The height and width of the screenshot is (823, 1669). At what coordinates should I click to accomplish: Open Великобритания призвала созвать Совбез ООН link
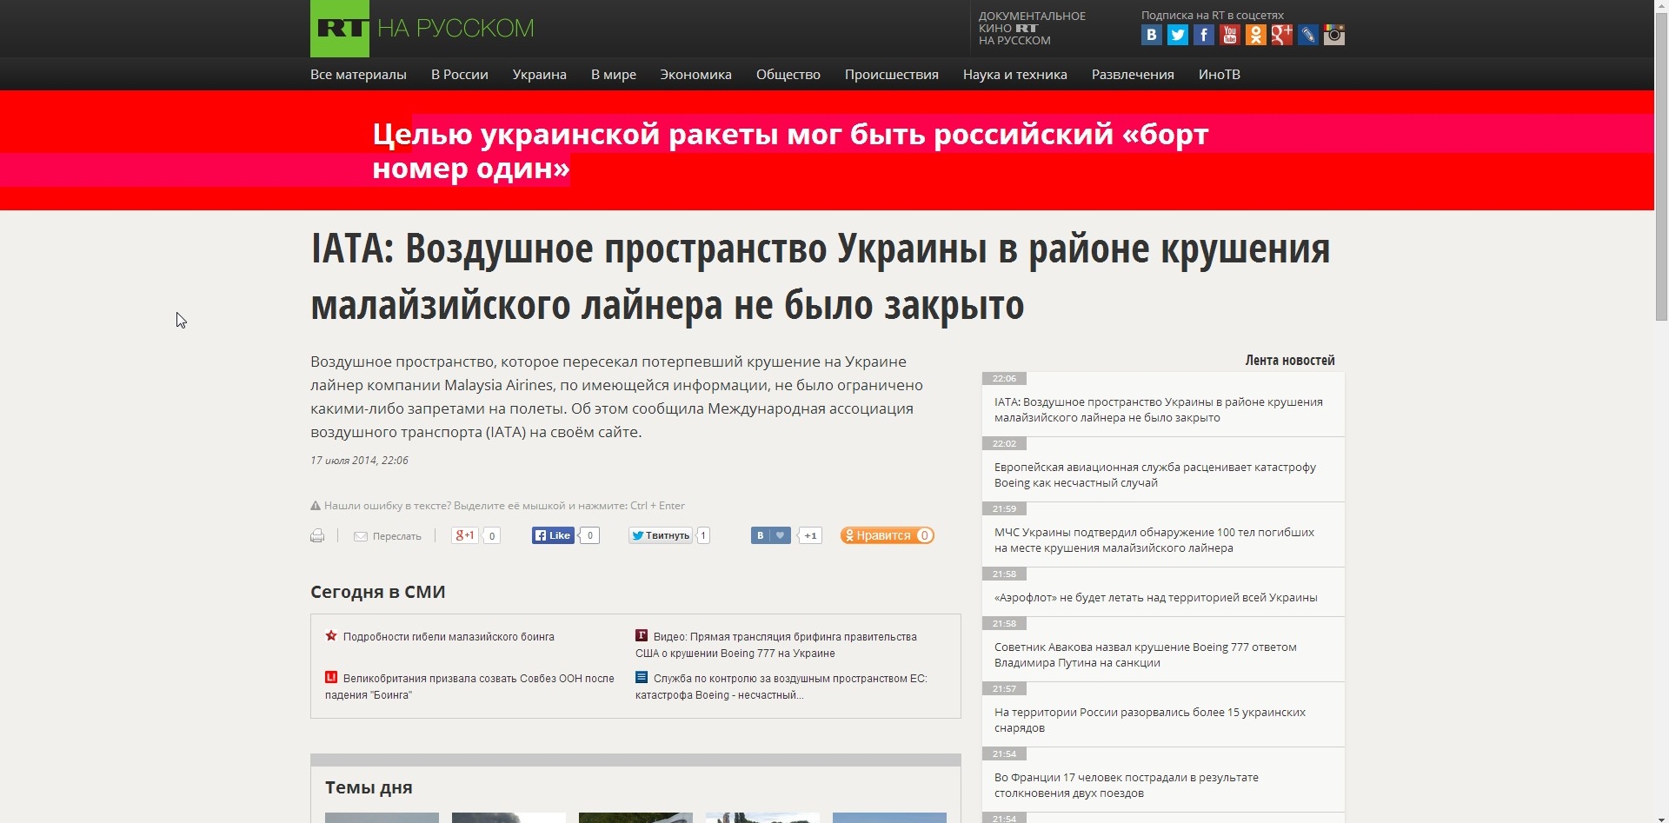pos(469,687)
